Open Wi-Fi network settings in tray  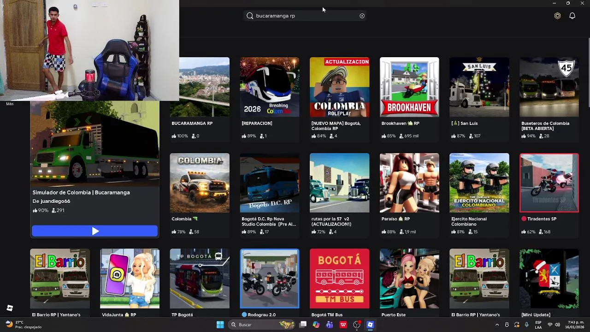(x=549, y=325)
